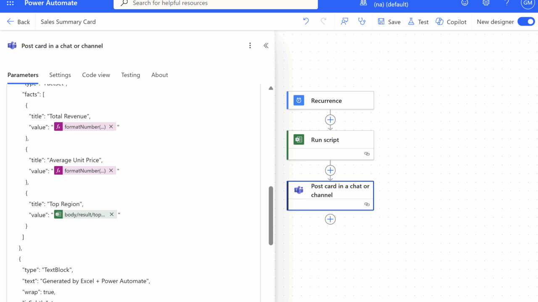
Task: Open the more options vertical ellipsis
Action: coord(250,46)
